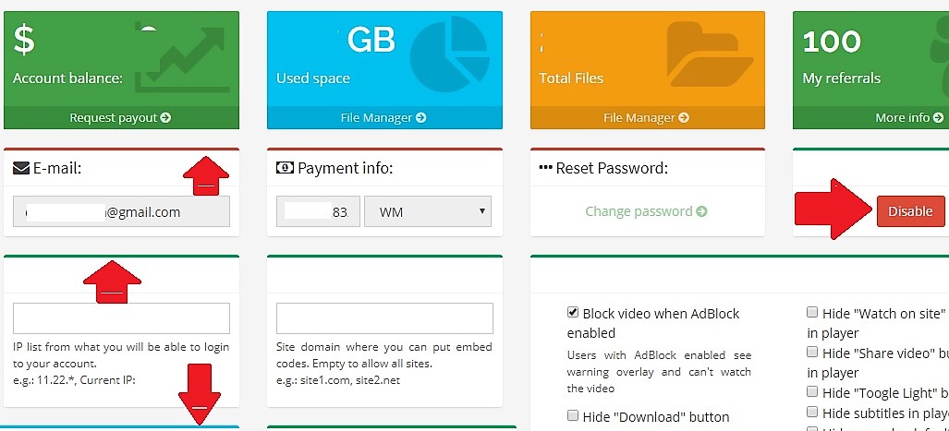Click the money icon beside Payment info
The width and height of the screenshot is (949, 431).
point(285,168)
